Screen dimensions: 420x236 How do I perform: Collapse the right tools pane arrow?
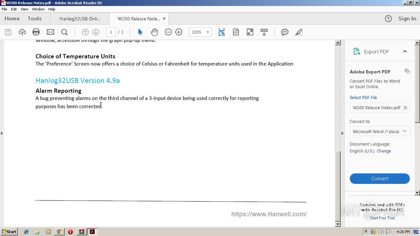pyautogui.click(x=342, y=133)
